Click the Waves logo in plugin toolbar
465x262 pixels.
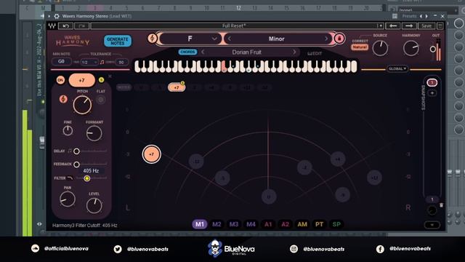(x=52, y=26)
